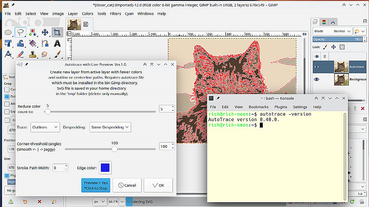
Task: Click the reset tool options icon
Action: (x=54, y=201)
